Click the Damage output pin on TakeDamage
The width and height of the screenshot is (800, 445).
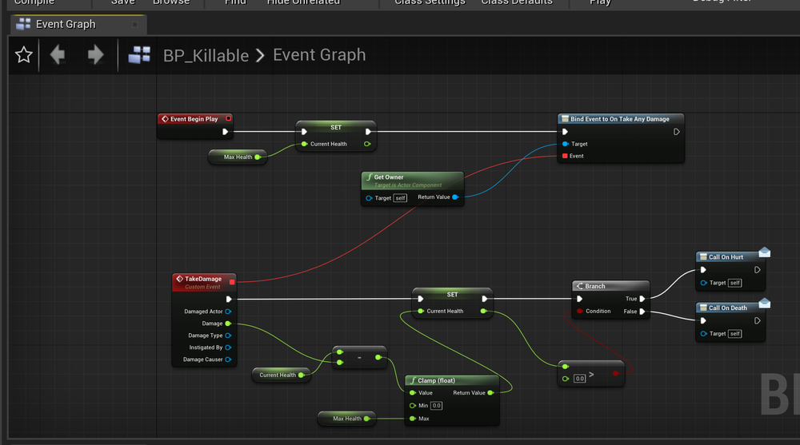click(228, 324)
